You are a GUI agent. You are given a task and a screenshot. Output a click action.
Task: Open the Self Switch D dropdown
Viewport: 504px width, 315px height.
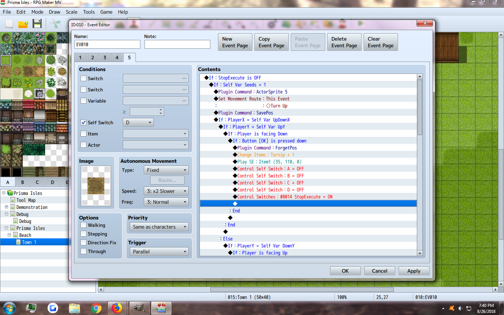coord(138,122)
